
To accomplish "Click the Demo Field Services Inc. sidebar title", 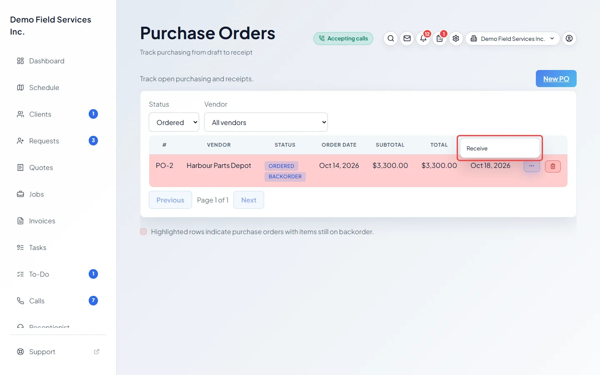I will point(50,25).
